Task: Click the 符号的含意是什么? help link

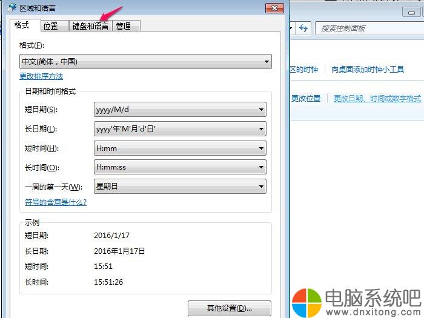Action: click(56, 202)
